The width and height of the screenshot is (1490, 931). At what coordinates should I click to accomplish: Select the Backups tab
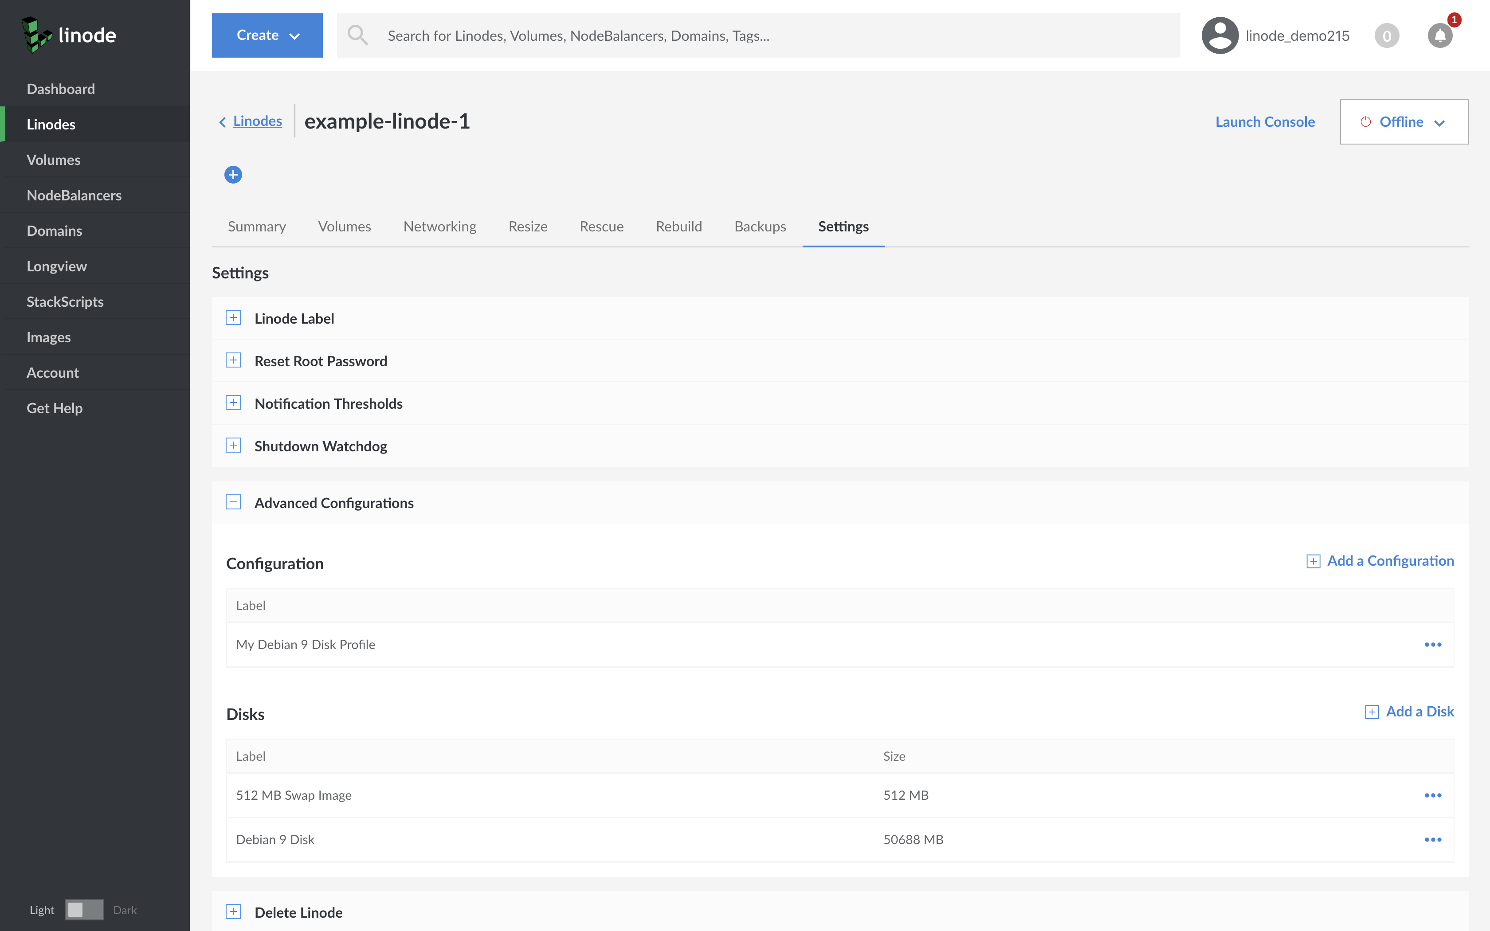click(x=761, y=226)
